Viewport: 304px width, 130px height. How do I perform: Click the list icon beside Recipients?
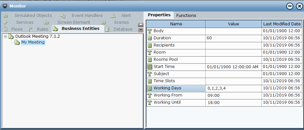[150, 45]
